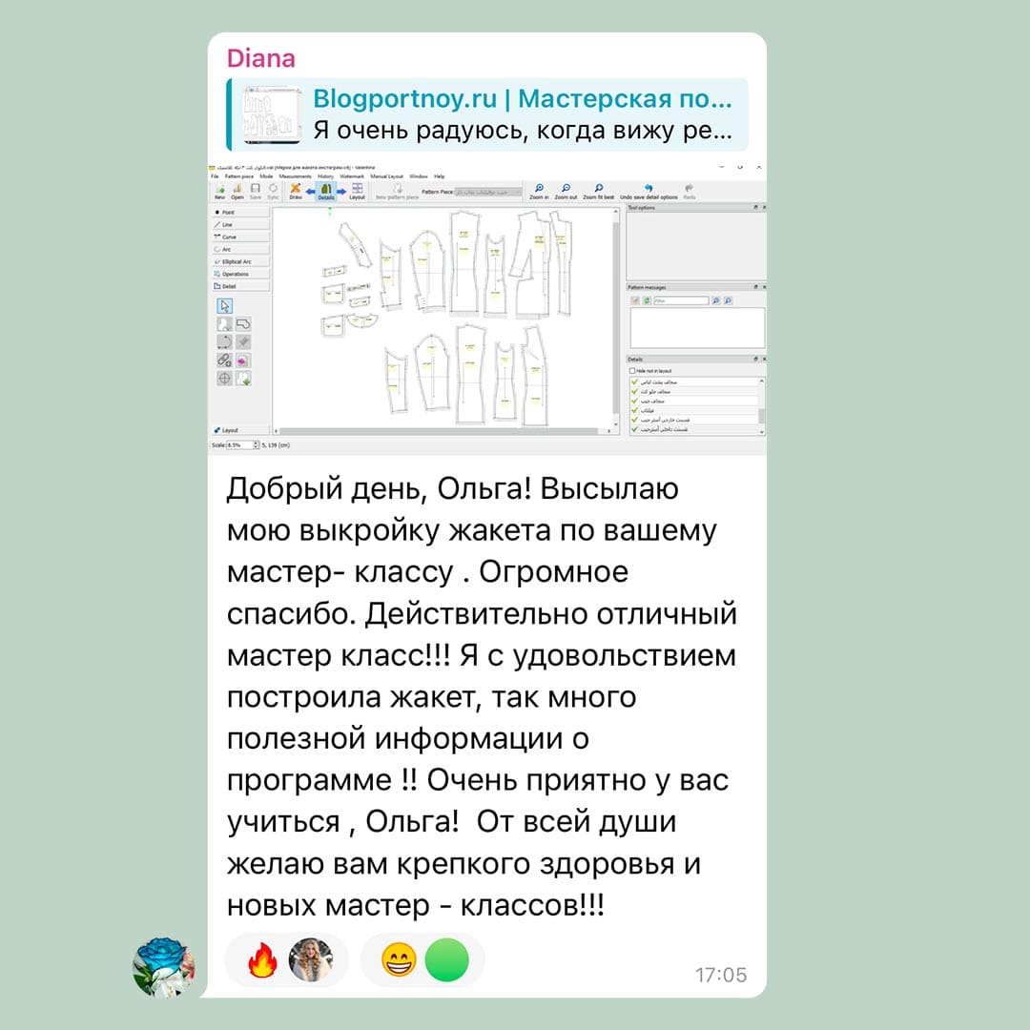Select the arrow pointer tool
This screenshot has height=1030, width=1030.
tap(225, 306)
